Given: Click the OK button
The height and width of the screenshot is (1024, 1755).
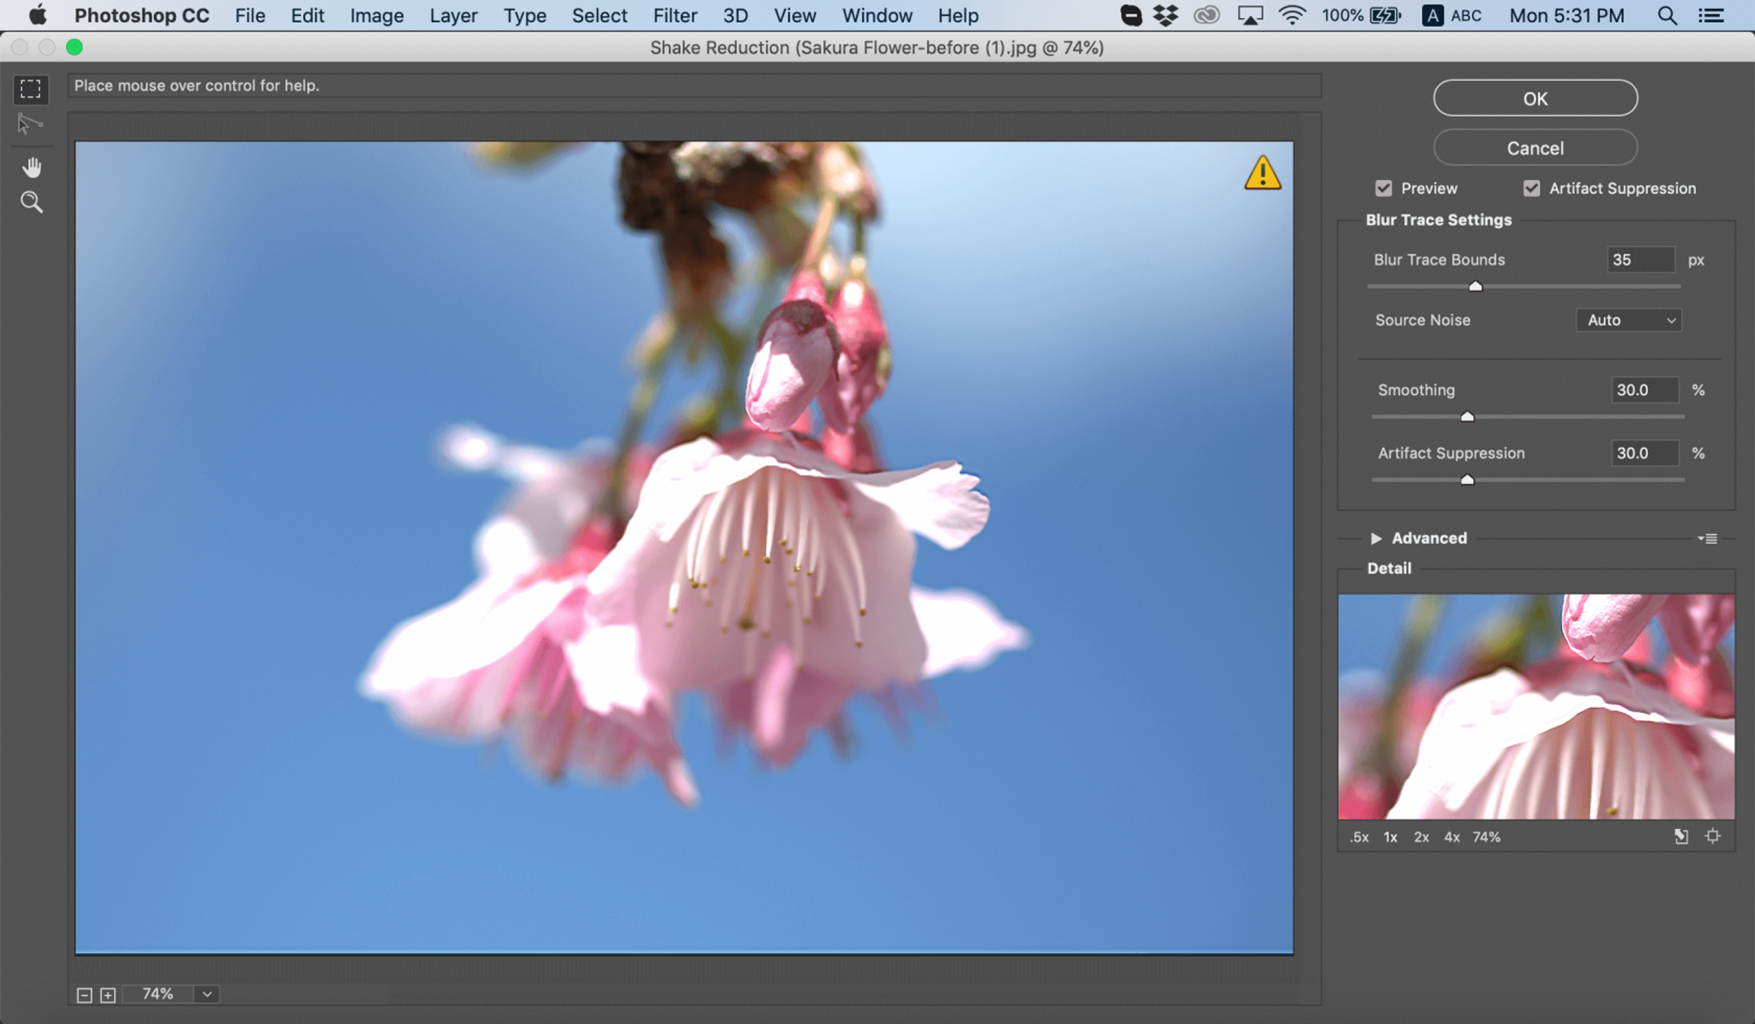Looking at the screenshot, I should pos(1536,98).
